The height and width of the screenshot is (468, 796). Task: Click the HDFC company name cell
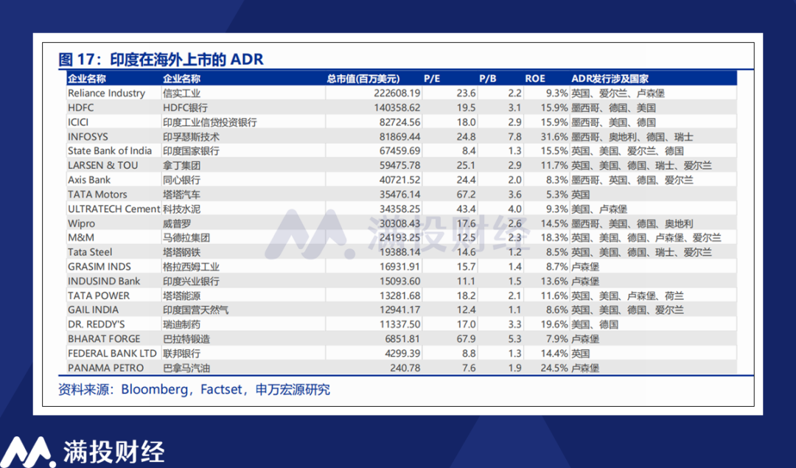pos(81,108)
